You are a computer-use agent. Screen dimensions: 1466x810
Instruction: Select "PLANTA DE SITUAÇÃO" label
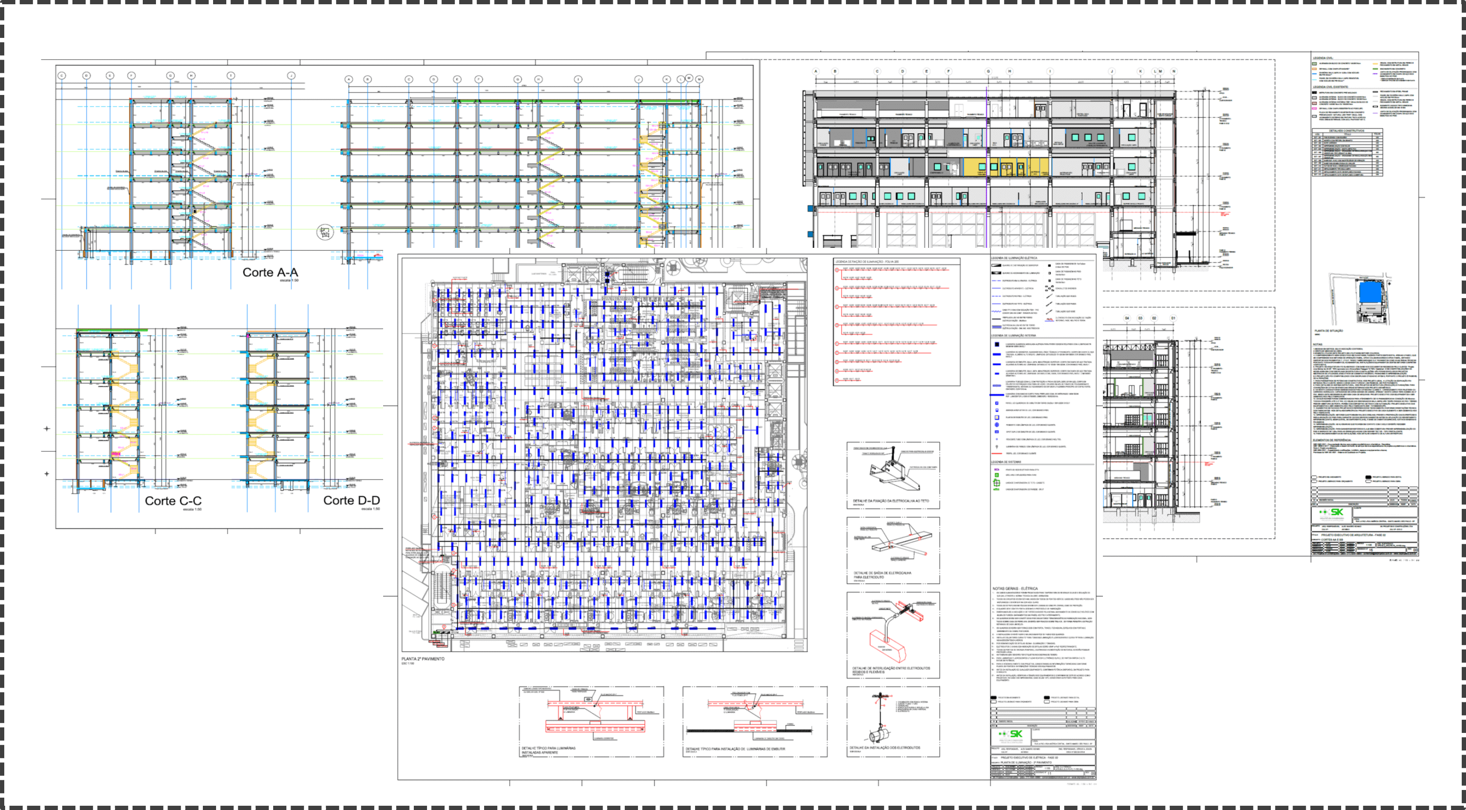point(1329,330)
